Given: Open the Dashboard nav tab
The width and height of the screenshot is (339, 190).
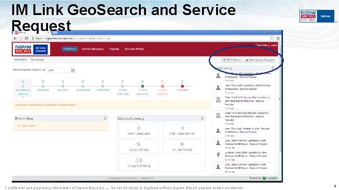Looking at the screenshot, I should tap(70, 49).
